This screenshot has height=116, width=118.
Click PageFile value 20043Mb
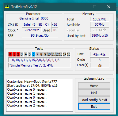pyautogui.click(x=100, y=30)
